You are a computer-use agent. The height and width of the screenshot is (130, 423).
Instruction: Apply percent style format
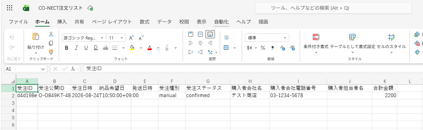coord(263,48)
